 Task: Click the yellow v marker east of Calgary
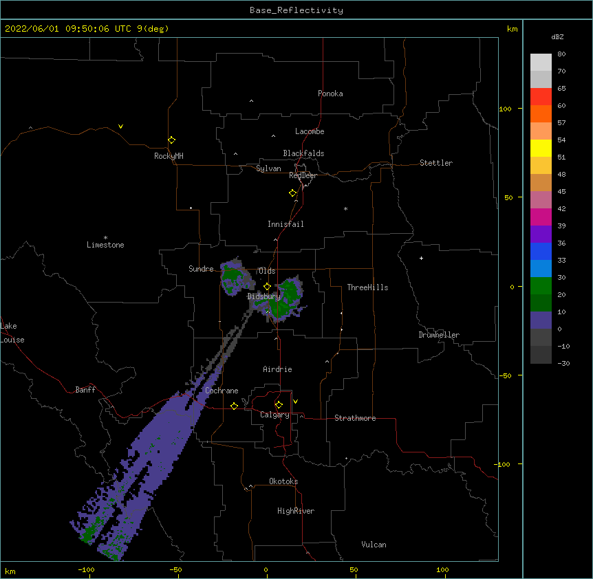295,402
